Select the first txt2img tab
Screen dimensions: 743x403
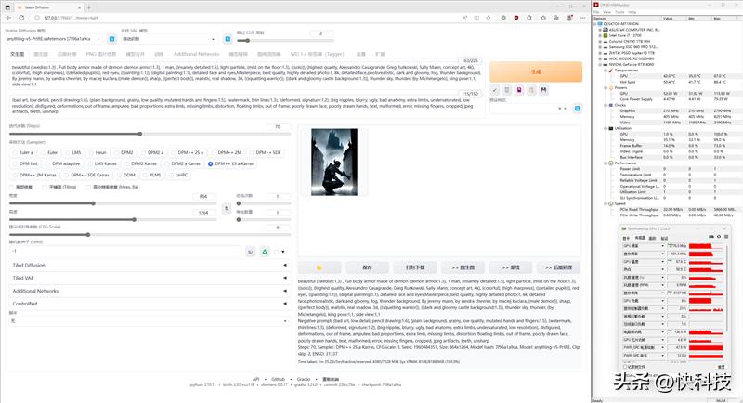pos(17,54)
